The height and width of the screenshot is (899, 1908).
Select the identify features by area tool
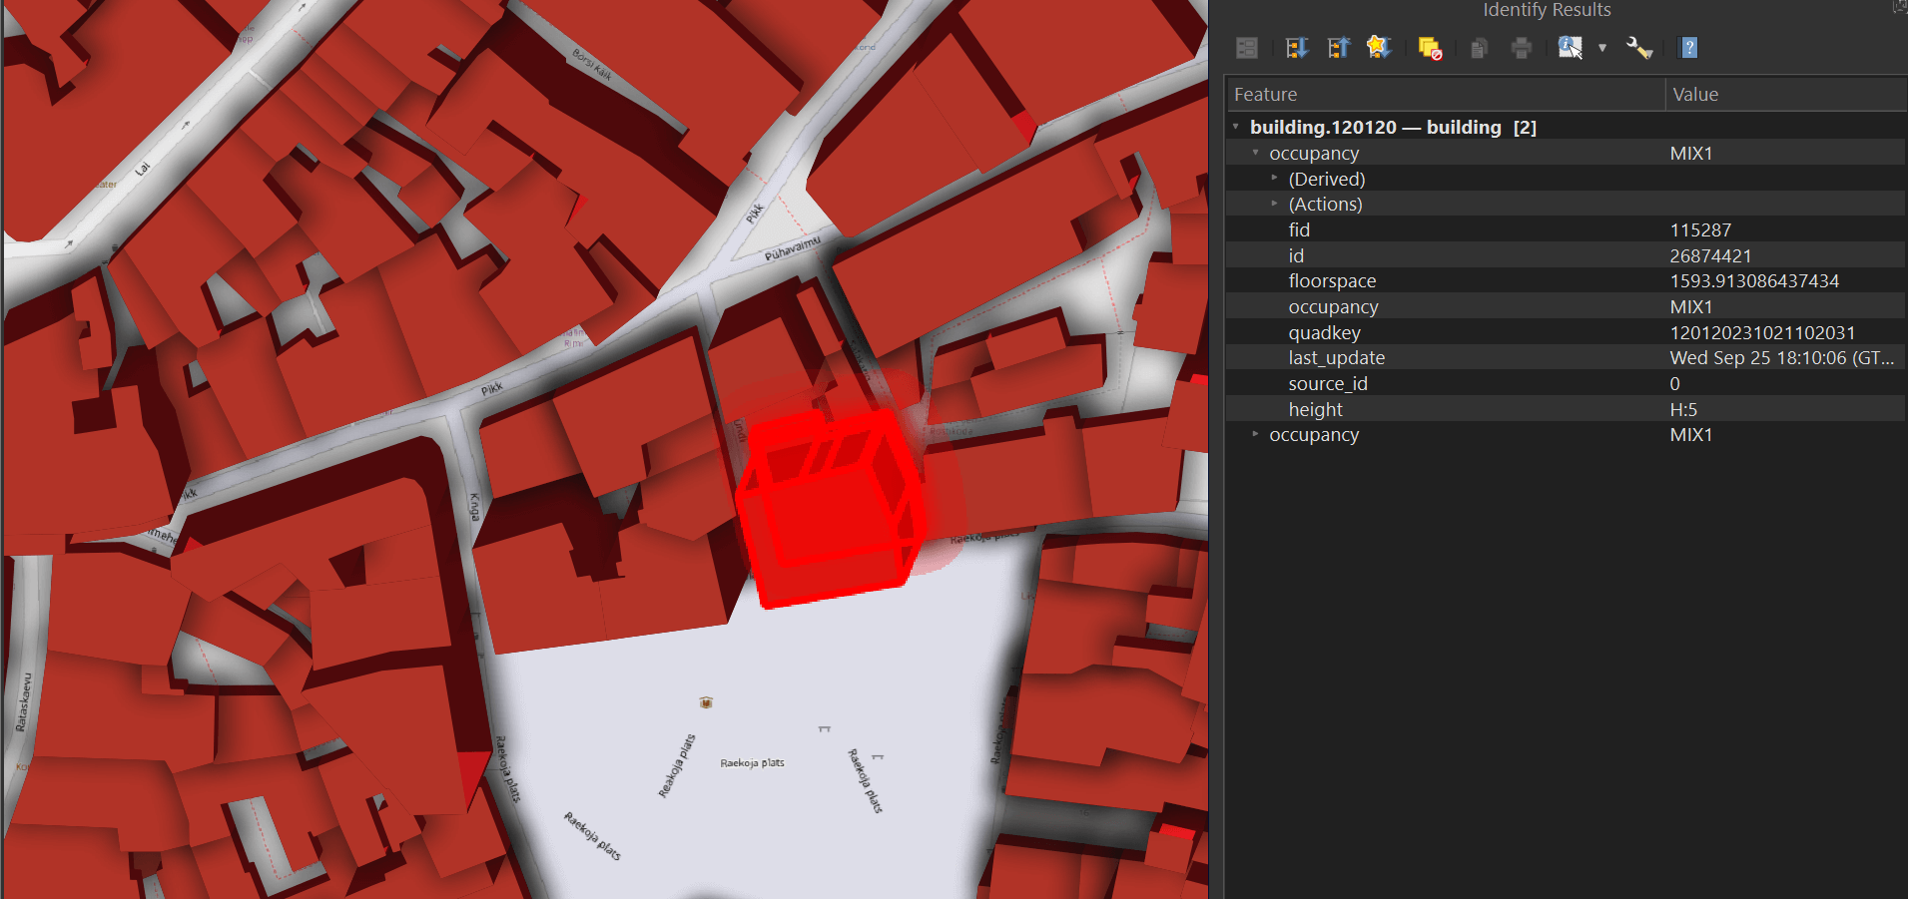coord(1570,48)
